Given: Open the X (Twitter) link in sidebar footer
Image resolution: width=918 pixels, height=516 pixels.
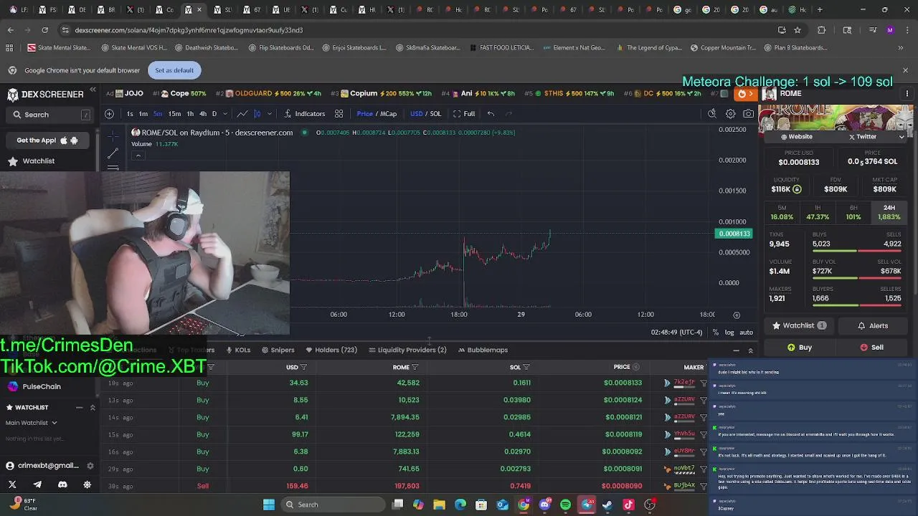Looking at the screenshot, I should (x=12, y=484).
